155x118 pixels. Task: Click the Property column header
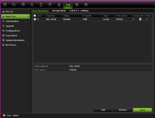coord(92,16)
